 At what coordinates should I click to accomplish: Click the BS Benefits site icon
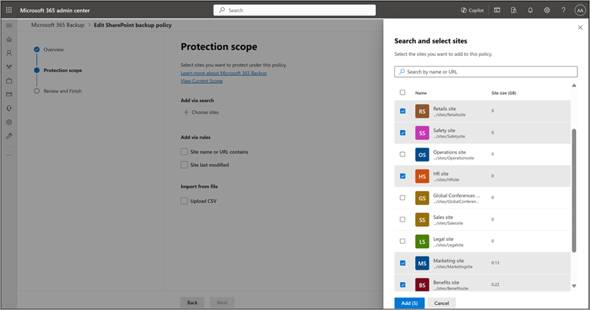coord(422,284)
